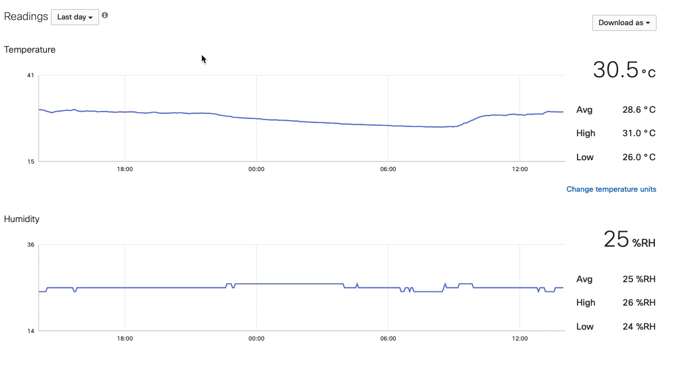Viewport: 684px width, 372px height.
Task: Click the 36 maximum label on humidity y-axis
Action: point(30,245)
